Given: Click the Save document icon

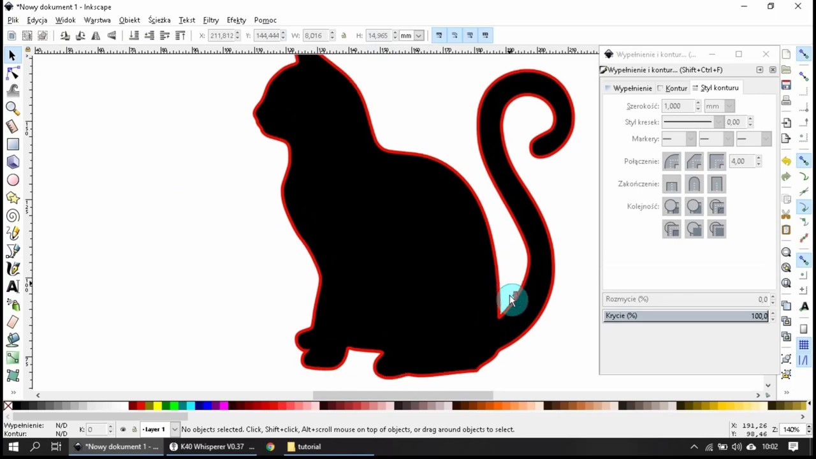Looking at the screenshot, I should tap(786, 85).
